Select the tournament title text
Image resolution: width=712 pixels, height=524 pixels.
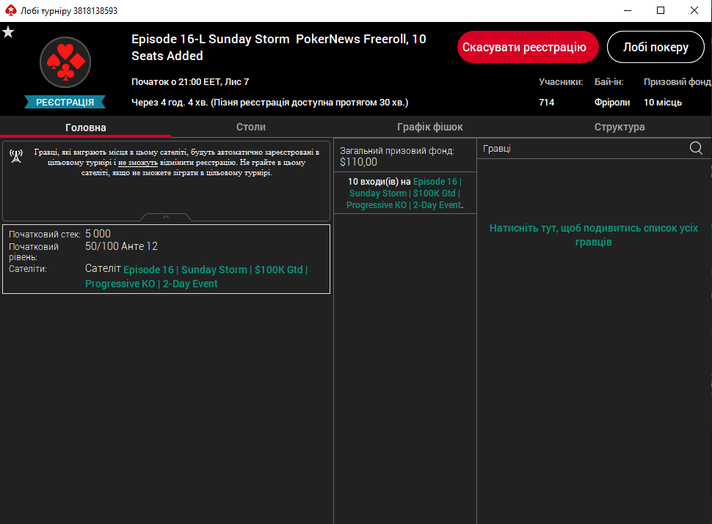(278, 47)
